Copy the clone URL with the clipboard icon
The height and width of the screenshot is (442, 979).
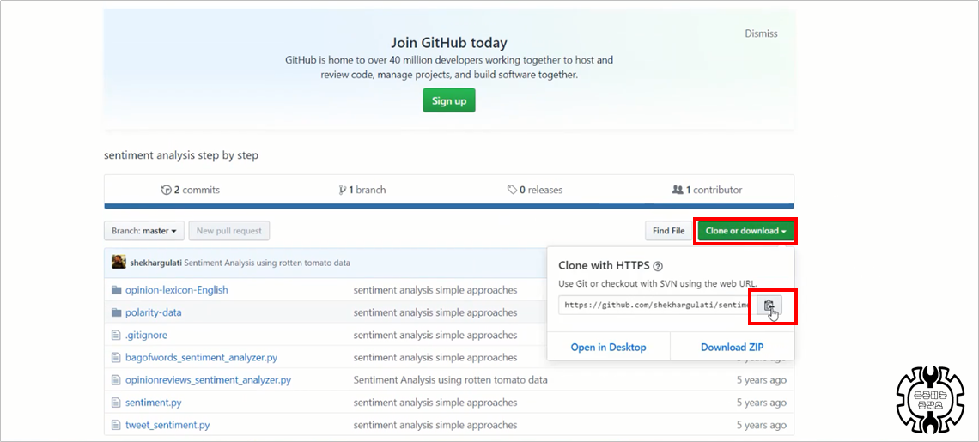769,306
